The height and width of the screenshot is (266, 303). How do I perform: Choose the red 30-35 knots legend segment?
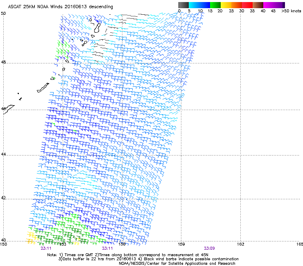(x=247, y=5)
